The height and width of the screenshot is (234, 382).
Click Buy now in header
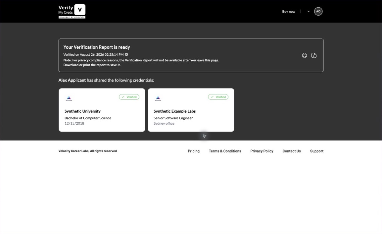point(288,12)
